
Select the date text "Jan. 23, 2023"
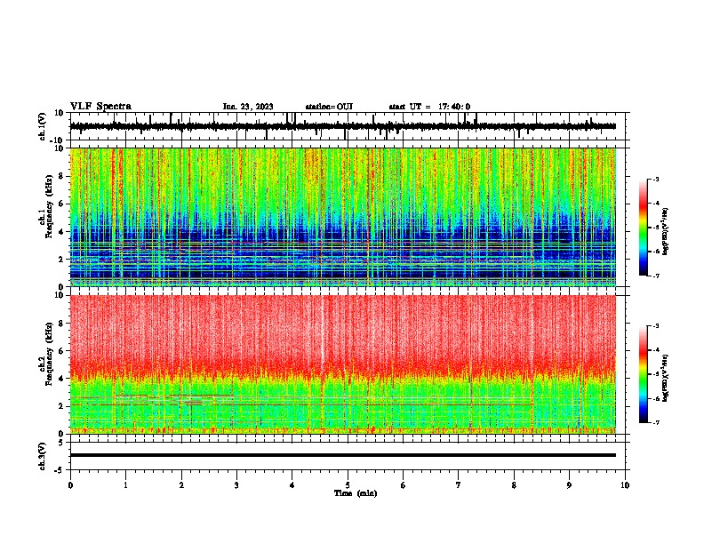tap(248, 107)
